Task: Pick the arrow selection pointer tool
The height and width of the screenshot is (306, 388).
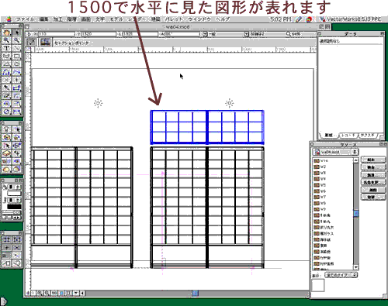Action: coord(16,33)
